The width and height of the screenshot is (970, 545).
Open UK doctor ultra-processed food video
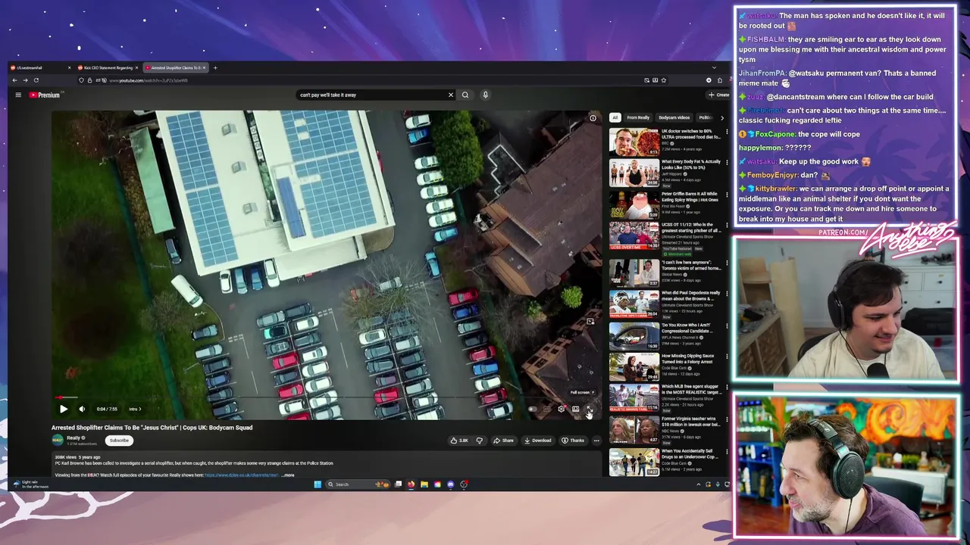pyautogui.click(x=634, y=142)
